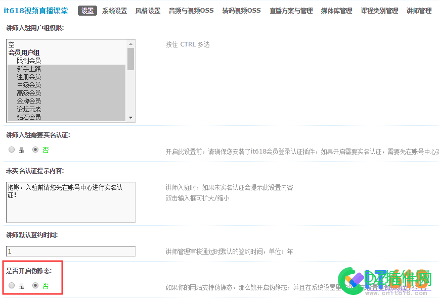Go to 音频与视频OSS tab
The image size is (439, 300).
[x=191, y=11]
